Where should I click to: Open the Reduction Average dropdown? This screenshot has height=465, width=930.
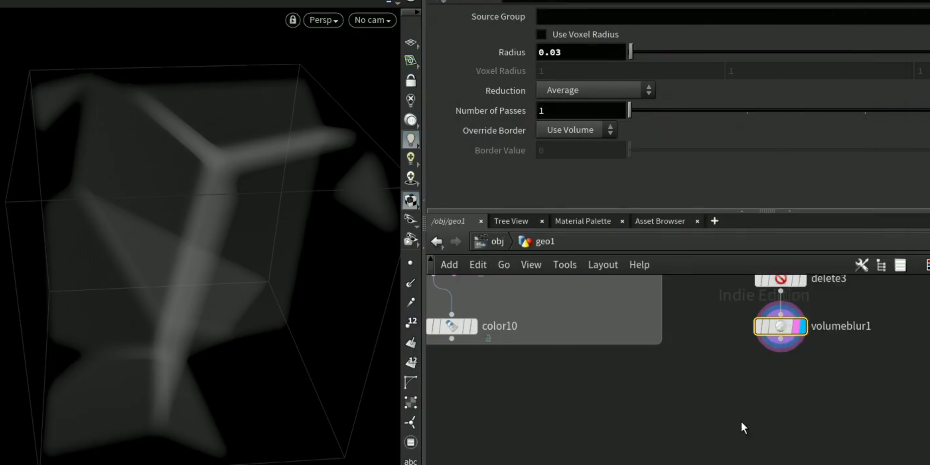pos(596,90)
